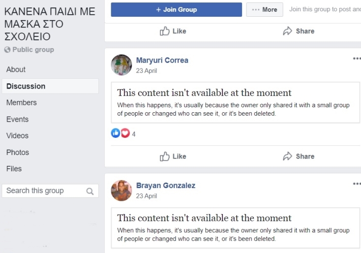Go to the Events section

17,119
